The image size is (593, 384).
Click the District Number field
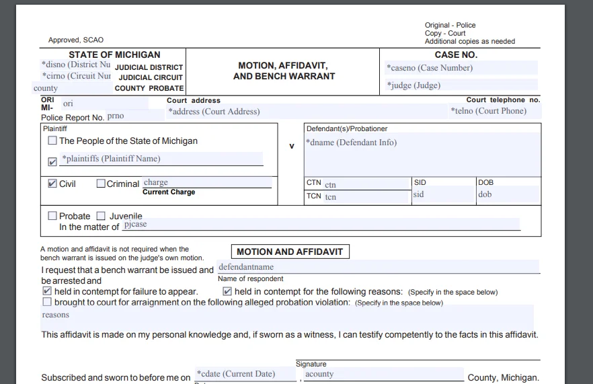75,65
